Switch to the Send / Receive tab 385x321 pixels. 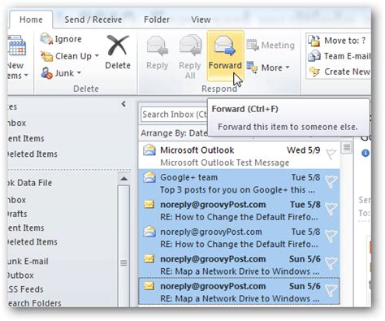coord(93,20)
